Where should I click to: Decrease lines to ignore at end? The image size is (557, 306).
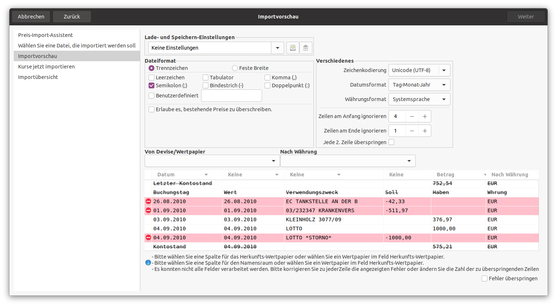(412, 131)
